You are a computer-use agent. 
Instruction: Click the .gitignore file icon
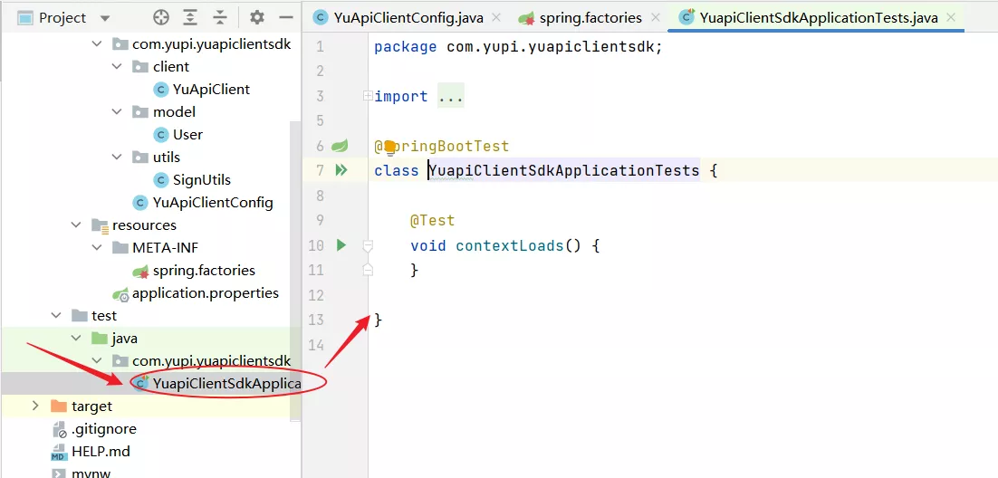[59, 429]
